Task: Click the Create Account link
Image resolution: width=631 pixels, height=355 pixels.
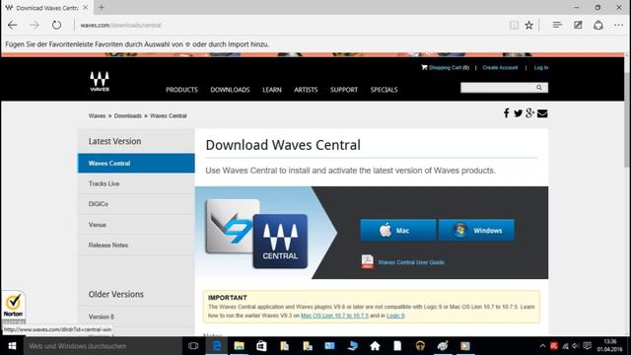Action: pyautogui.click(x=500, y=68)
